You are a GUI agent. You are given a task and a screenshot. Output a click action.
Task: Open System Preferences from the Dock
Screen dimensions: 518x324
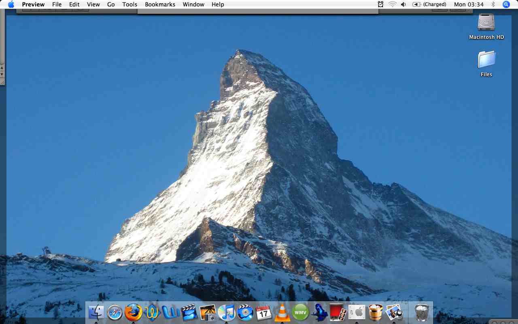357,312
